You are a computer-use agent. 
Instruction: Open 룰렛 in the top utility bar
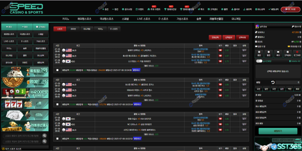pos(224,9)
